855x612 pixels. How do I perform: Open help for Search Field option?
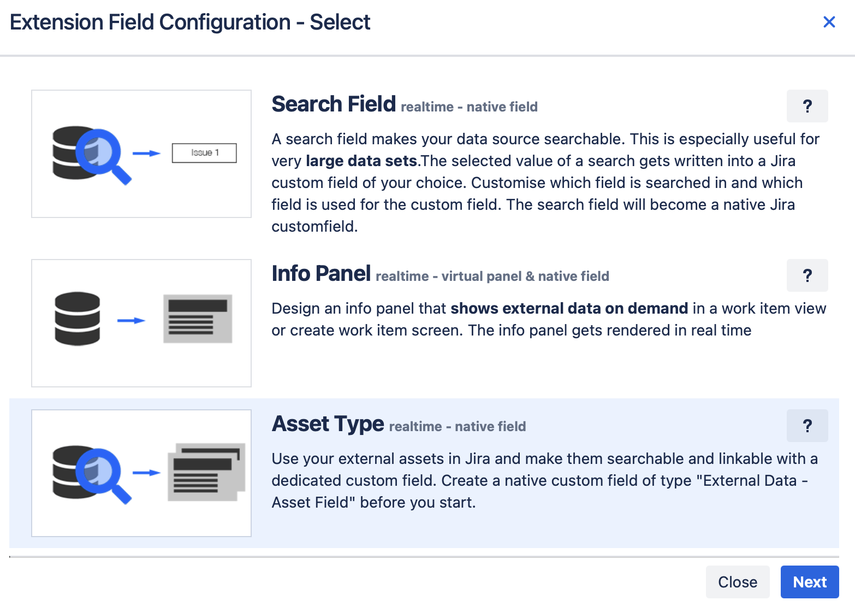point(807,106)
